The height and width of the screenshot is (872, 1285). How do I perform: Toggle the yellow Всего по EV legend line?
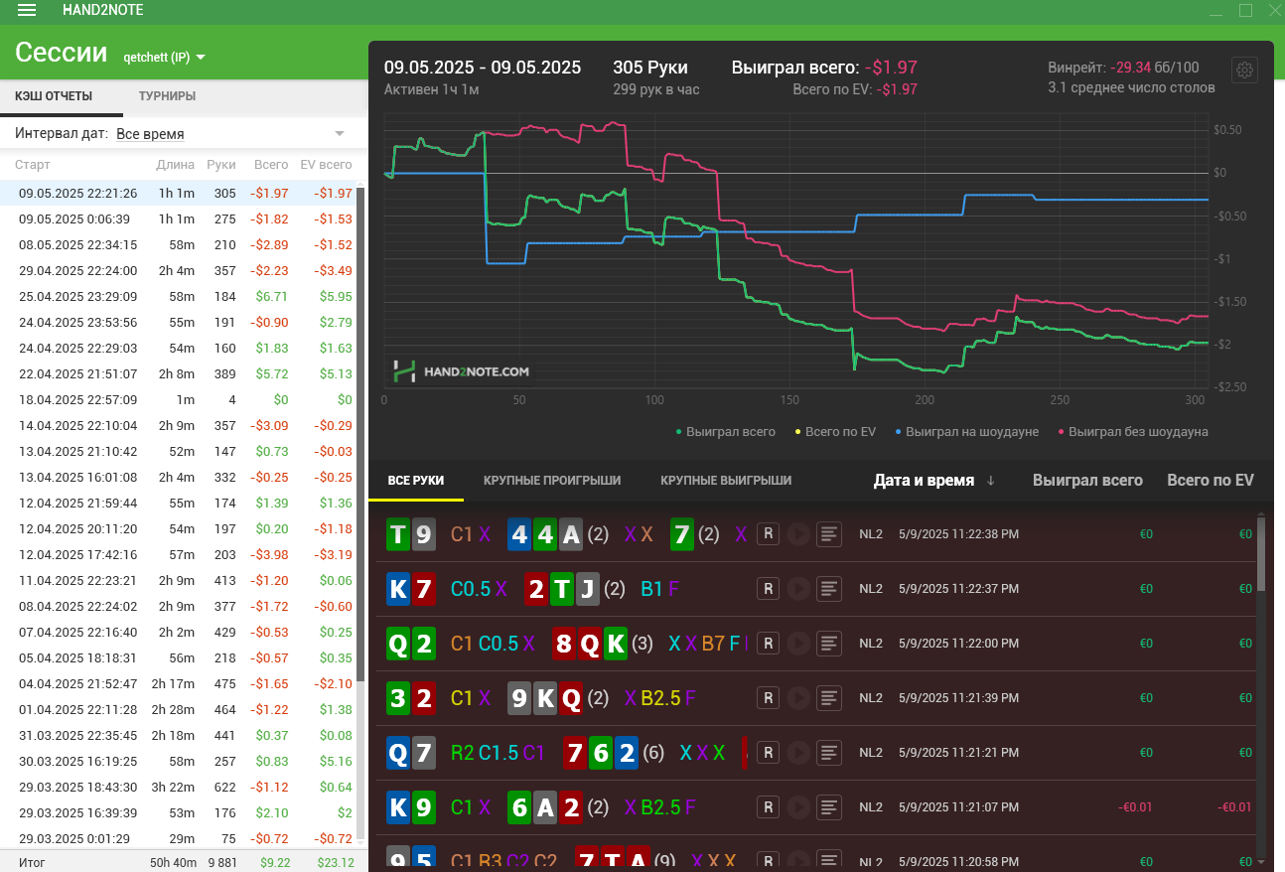point(836,432)
